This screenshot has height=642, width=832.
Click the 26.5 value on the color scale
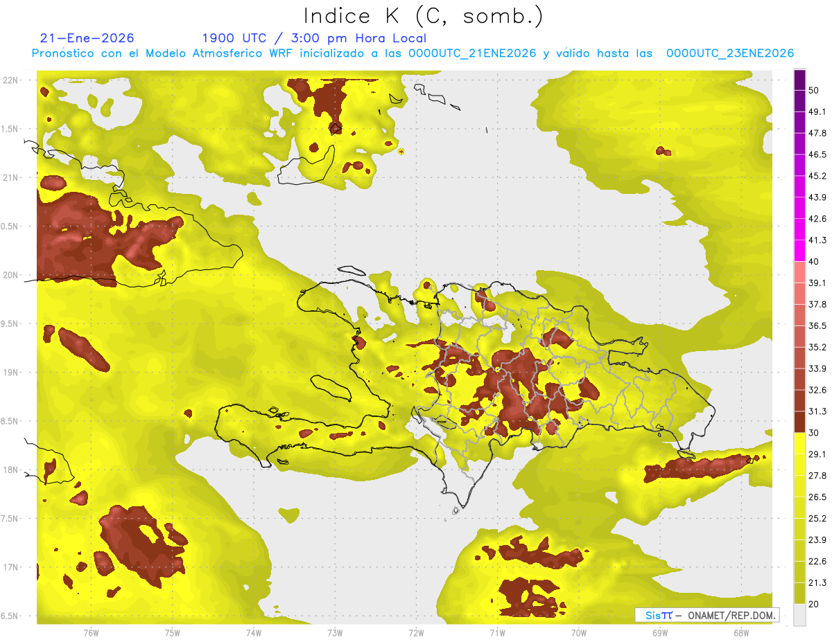pos(817,497)
